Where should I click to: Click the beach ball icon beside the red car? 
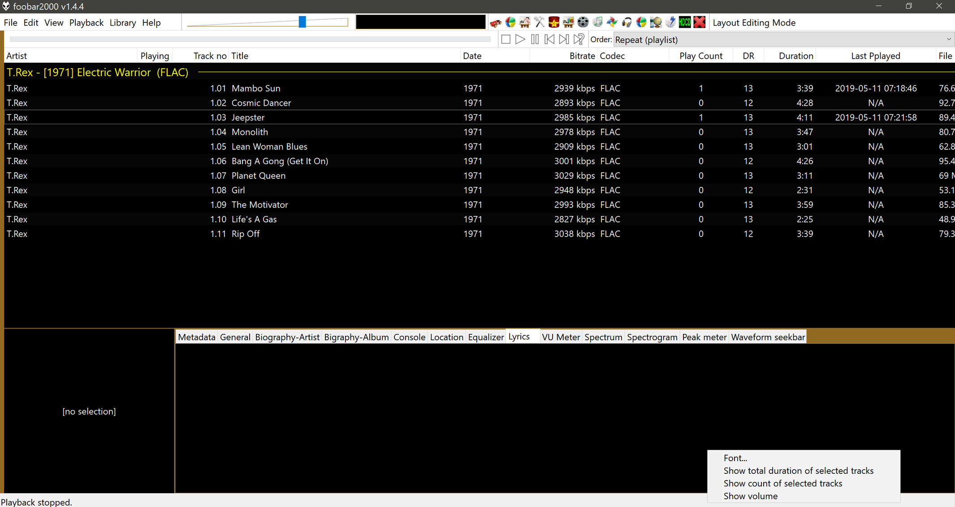click(510, 22)
